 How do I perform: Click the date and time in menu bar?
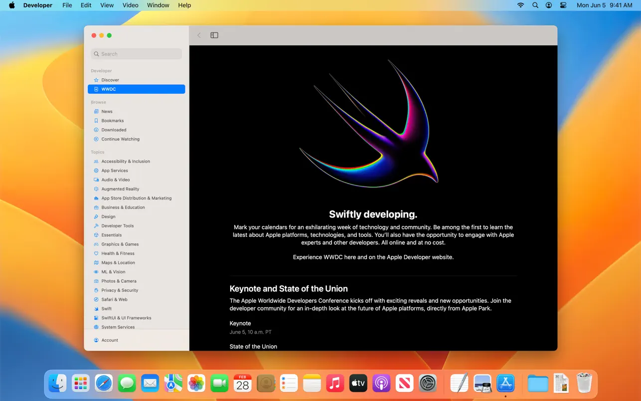pyautogui.click(x=604, y=5)
